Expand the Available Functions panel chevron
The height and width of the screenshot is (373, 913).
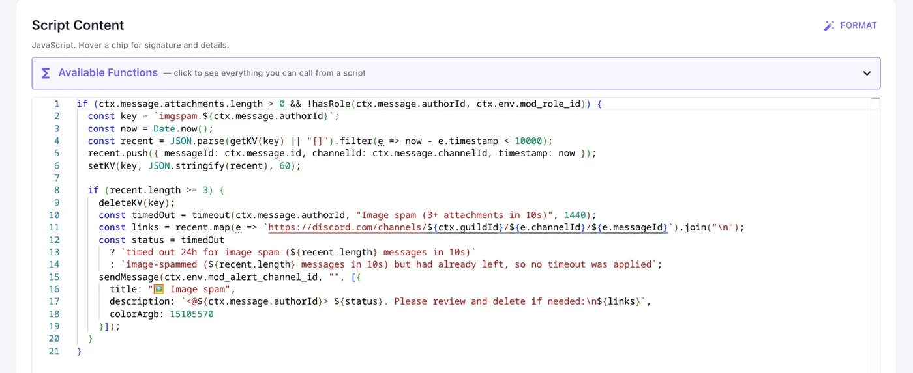(x=867, y=73)
